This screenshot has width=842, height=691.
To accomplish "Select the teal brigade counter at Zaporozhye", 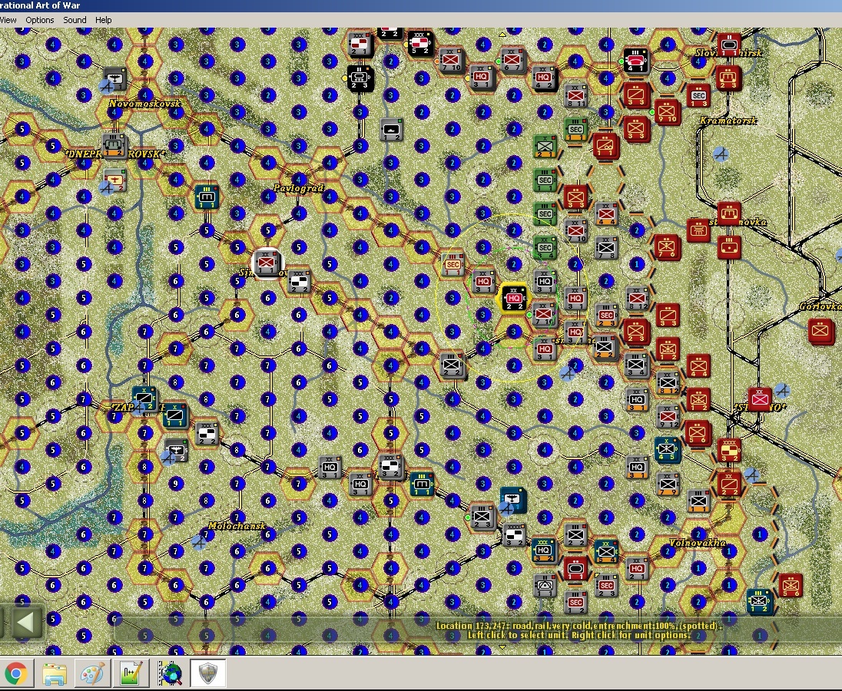I will coord(144,399).
